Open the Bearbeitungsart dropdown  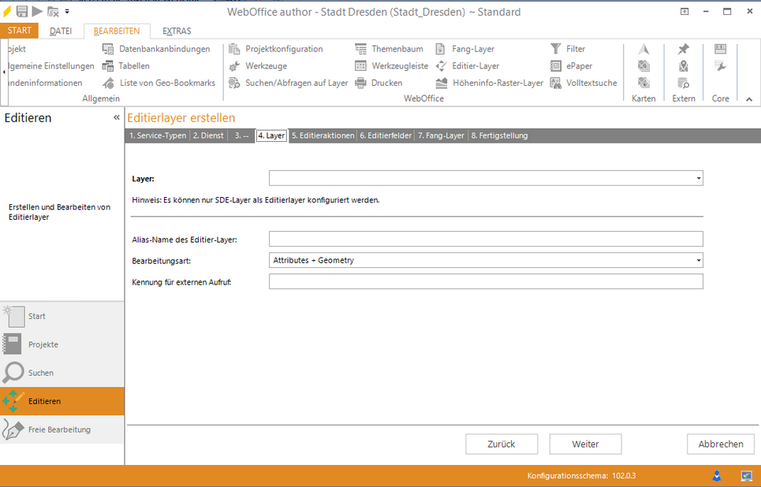coord(699,260)
